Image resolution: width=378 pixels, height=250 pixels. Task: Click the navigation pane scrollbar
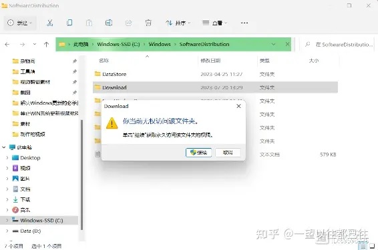[81, 175]
